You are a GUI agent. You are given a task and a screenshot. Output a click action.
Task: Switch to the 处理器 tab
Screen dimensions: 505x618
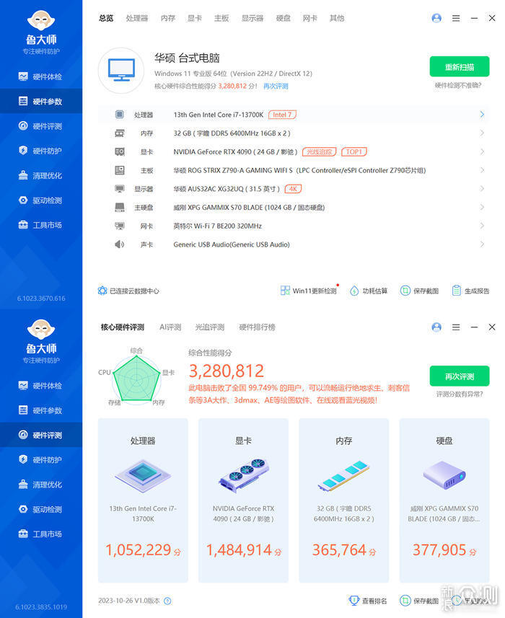(137, 18)
